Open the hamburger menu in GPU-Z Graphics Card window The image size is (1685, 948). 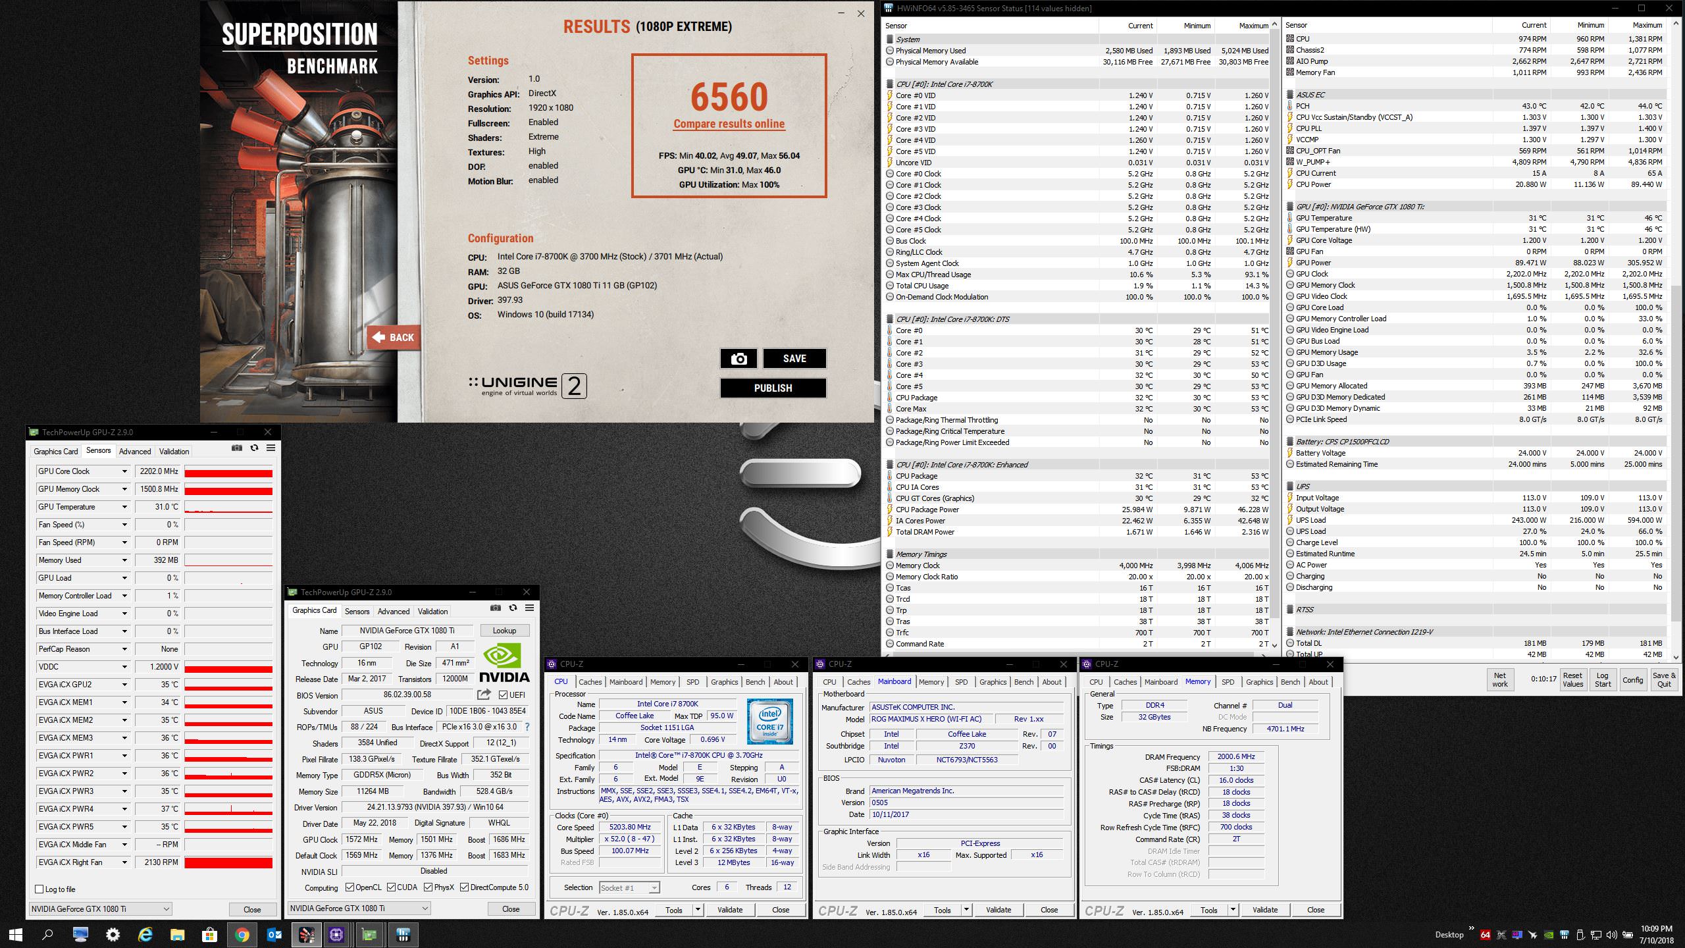[x=529, y=608]
